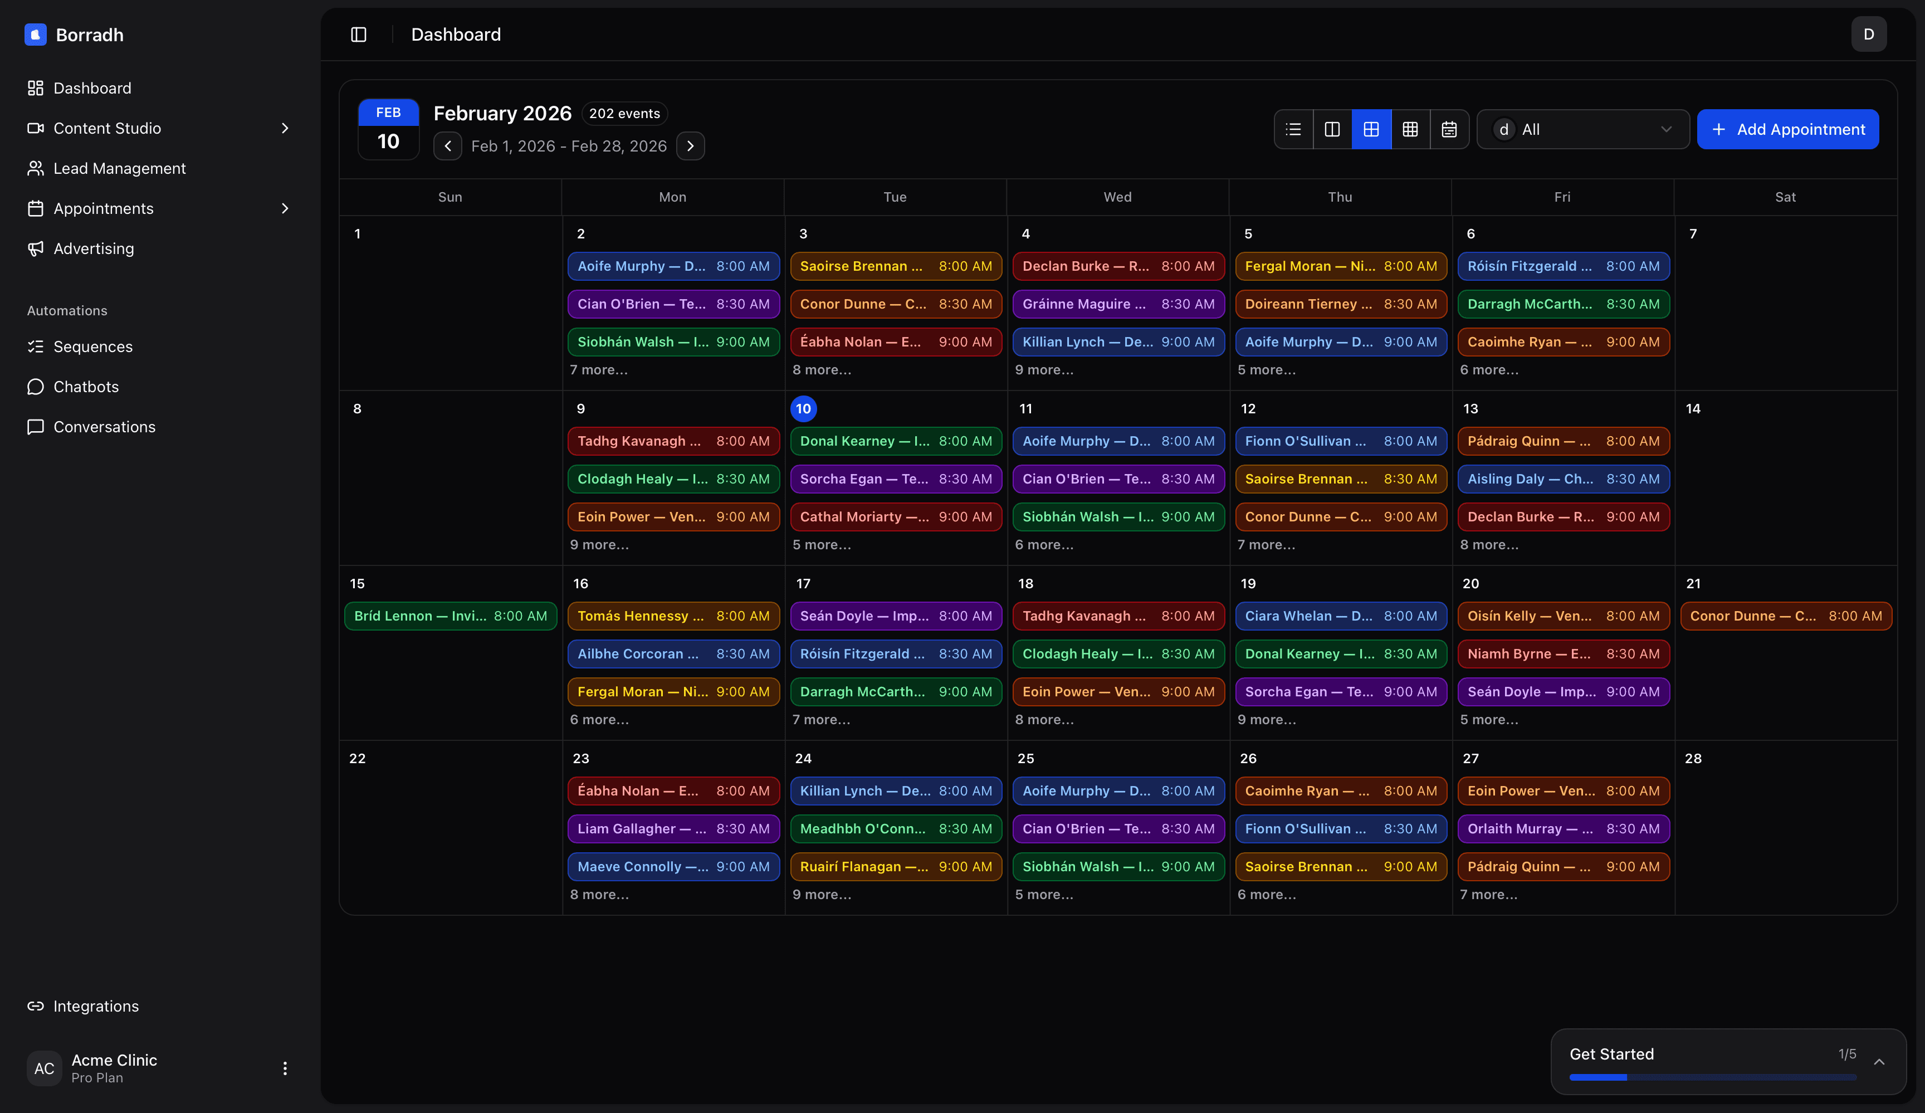Switch calendar to list view
The height and width of the screenshot is (1113, 1925).
coord(1292,129)
